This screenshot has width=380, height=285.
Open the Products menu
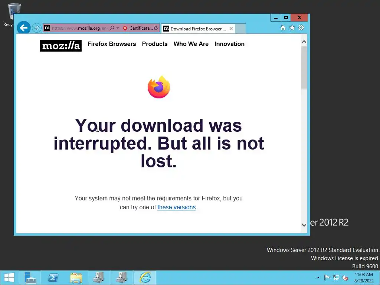[x=155, y=44]
